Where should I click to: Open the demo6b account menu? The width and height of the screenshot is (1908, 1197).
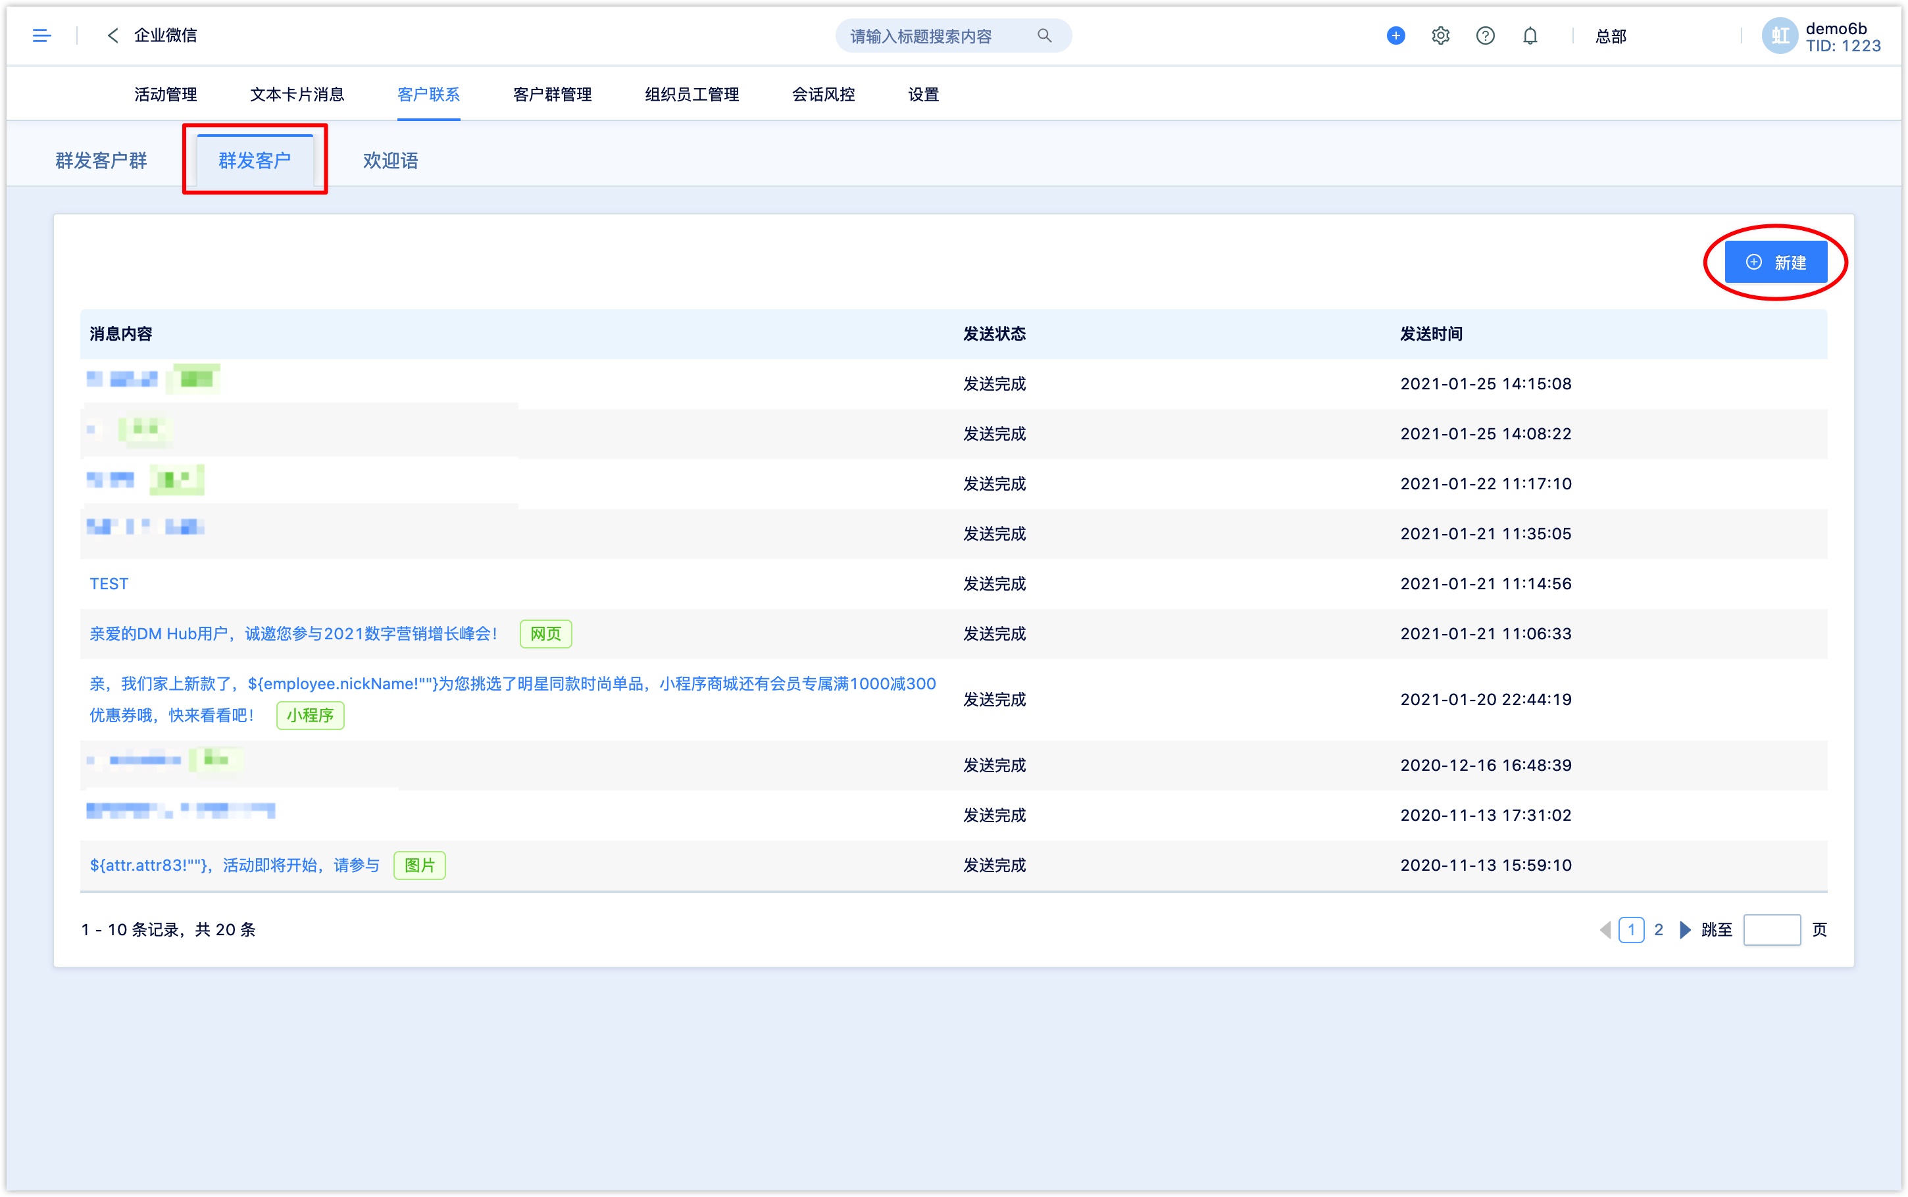(x=1843, y=37)
